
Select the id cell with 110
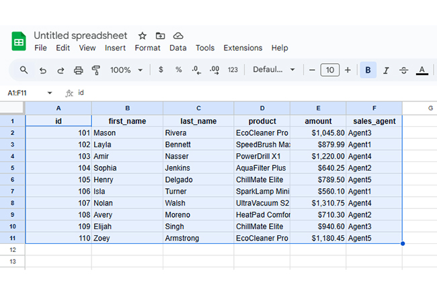click(x=58, y=238)
